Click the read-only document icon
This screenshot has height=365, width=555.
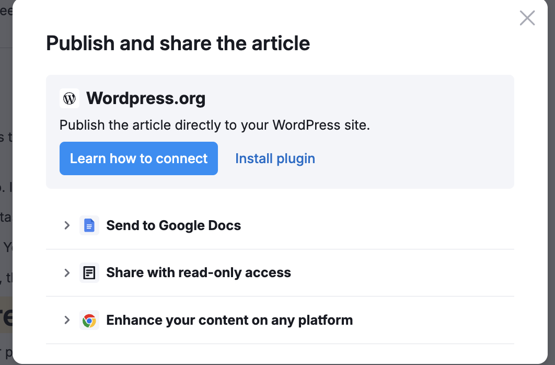click(89, 272)
